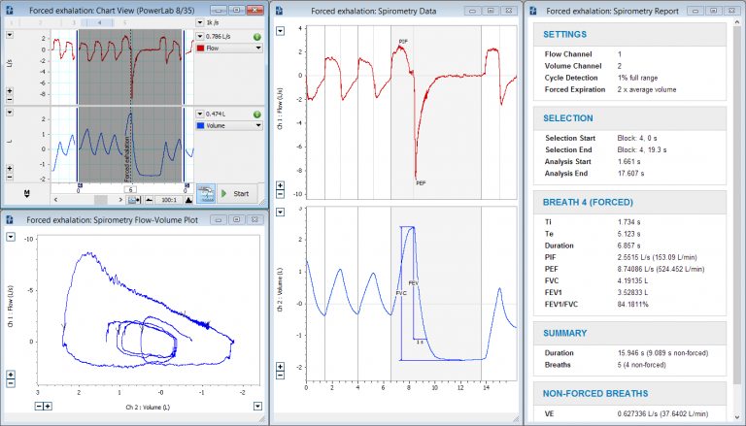
Task: Click the scope view icon beside Start
Action: coord(205,193)
